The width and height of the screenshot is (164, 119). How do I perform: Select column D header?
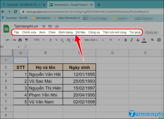112,53
